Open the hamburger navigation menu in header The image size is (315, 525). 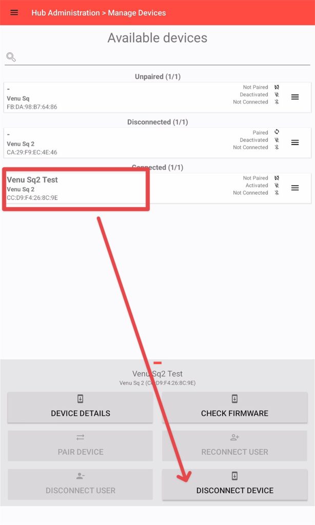14,13
